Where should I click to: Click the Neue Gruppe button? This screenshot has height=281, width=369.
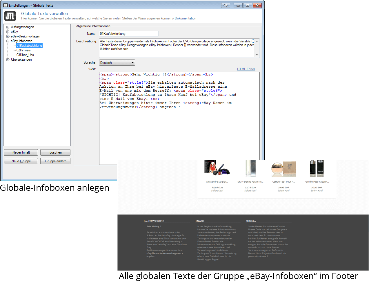(x=21, y=161)
